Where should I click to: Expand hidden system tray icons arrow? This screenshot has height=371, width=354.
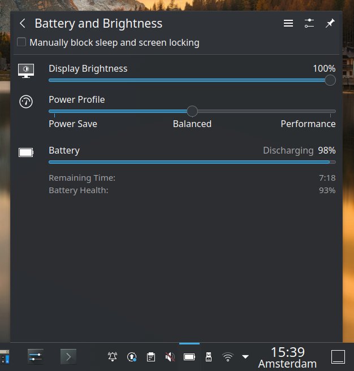[245, 356]
